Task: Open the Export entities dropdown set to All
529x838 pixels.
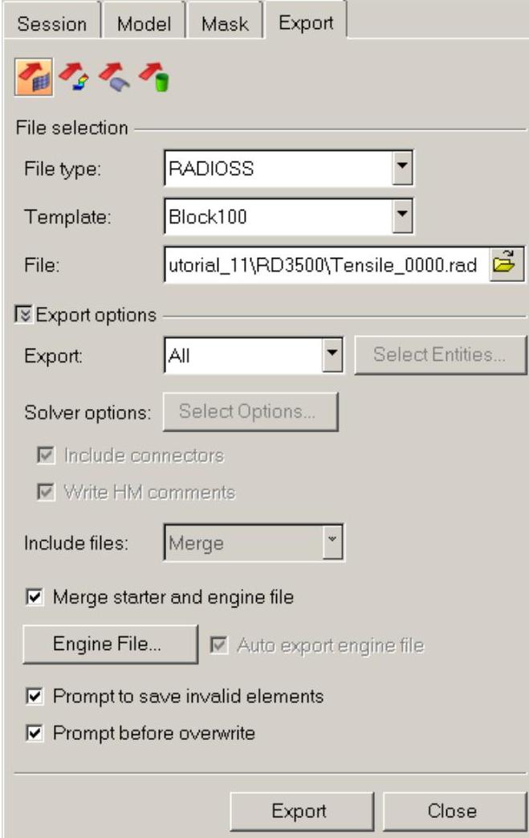Action: (x=336, y=354)
